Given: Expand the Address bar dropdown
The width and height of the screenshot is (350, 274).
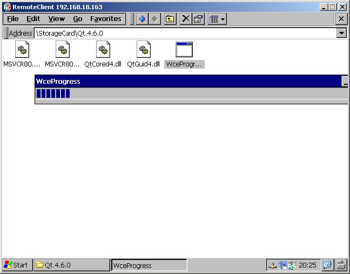Looking at the screenshot, I should coord(341,34).
